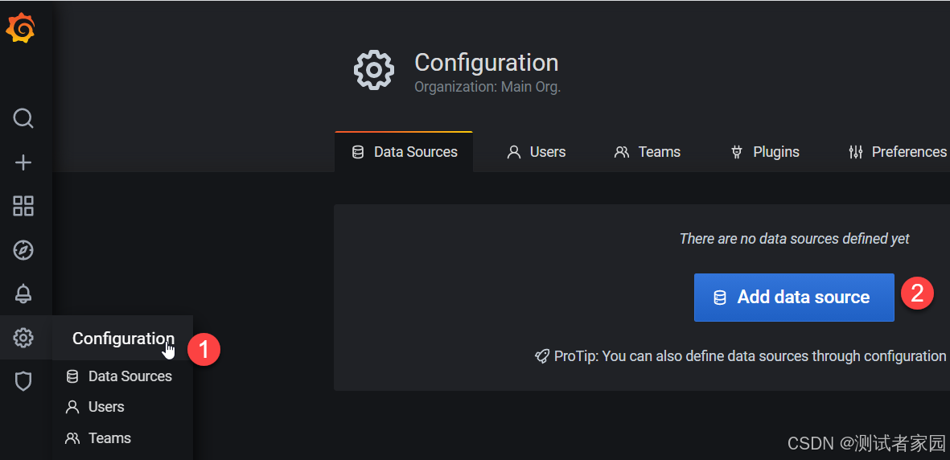Viewport: 950px width, 460px height.
Task: Open the Teams tab
Action: [647, 151]
